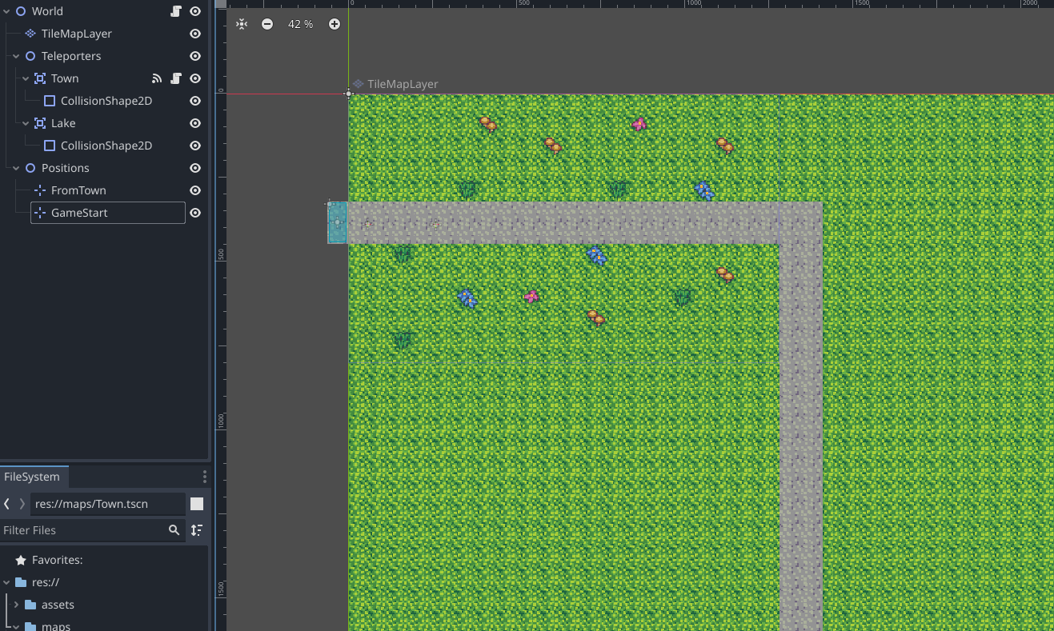
Task: Select the maps folder
Action: (x=56, y=626)
